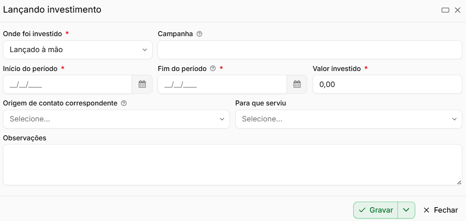Focus the Início do período date input
The height and width of the screenshot is (221, 466).
click(x=68, y=84)
